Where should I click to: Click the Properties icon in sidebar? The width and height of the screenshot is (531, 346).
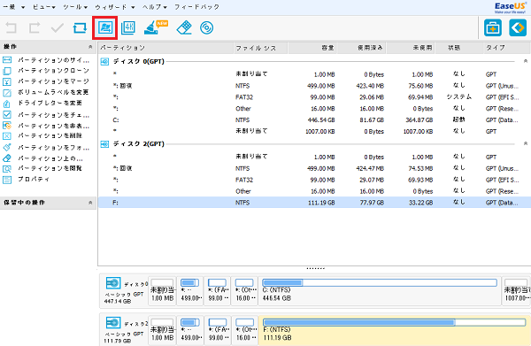coord(7,180)
